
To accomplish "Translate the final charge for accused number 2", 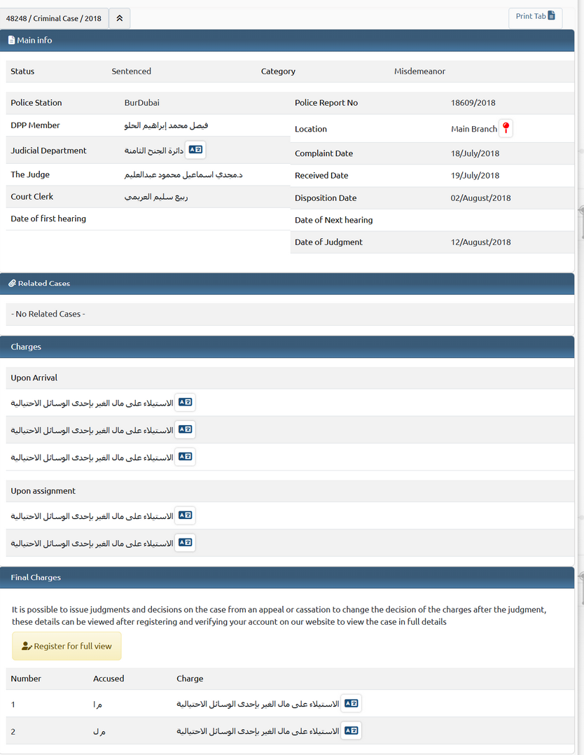I will coord(352,731).
